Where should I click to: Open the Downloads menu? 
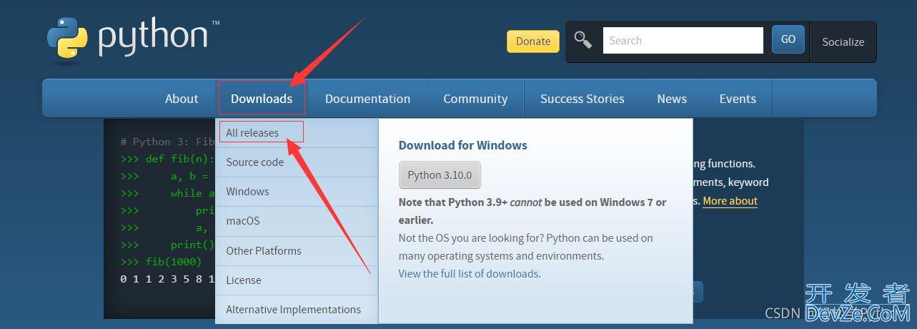pyautogui.click(x=262, y=99)
